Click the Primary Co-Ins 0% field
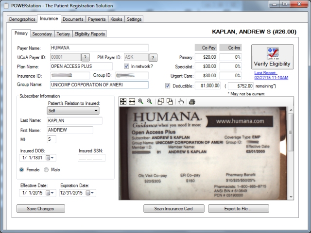 pyautogui.click(x=231, y=57)
